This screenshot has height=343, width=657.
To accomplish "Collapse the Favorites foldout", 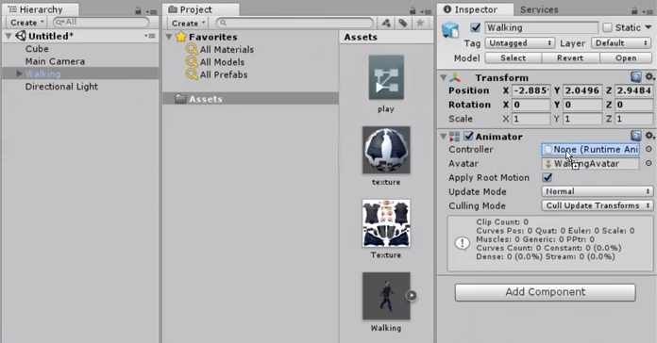I will click(x=169, y=37).
